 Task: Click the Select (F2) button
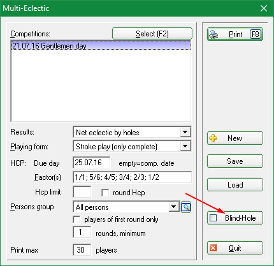pos(152,34)
